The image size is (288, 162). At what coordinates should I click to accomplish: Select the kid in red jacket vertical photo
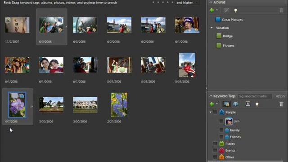pos(187,65)
